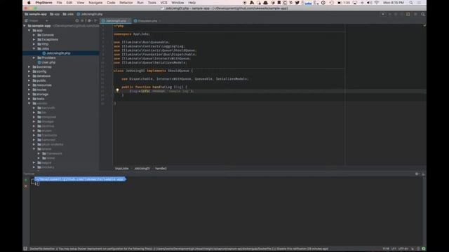Image resolution: width=449 pixels, height=252 pixels.
Task: Collapse the sample-app root node
Action: [25, 26]
